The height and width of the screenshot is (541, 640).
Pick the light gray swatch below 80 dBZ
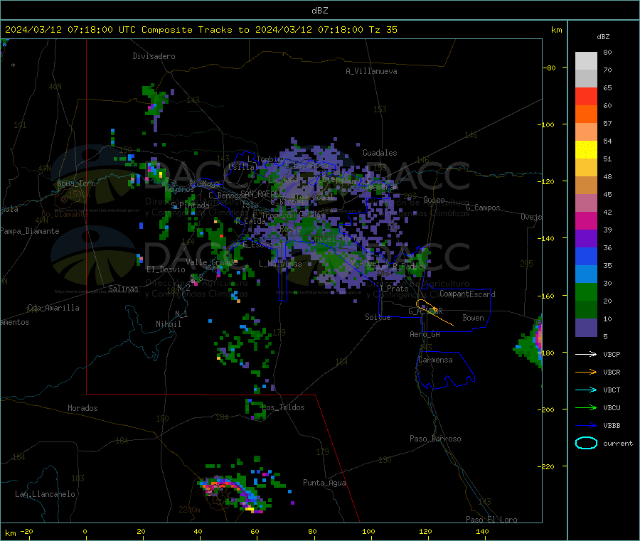586,61
